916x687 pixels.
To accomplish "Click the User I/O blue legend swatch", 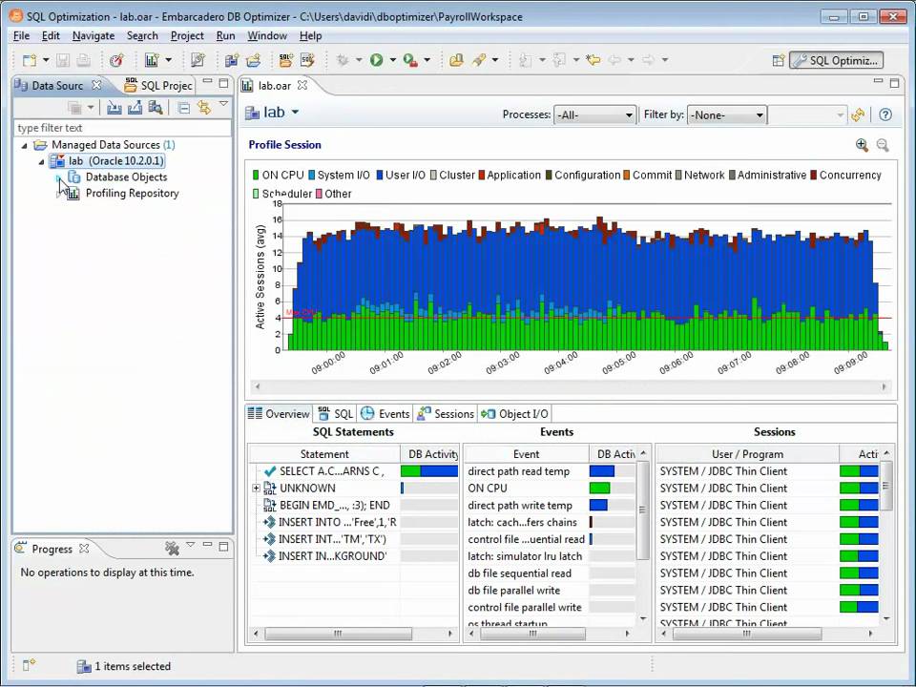I will pos(380,176).
